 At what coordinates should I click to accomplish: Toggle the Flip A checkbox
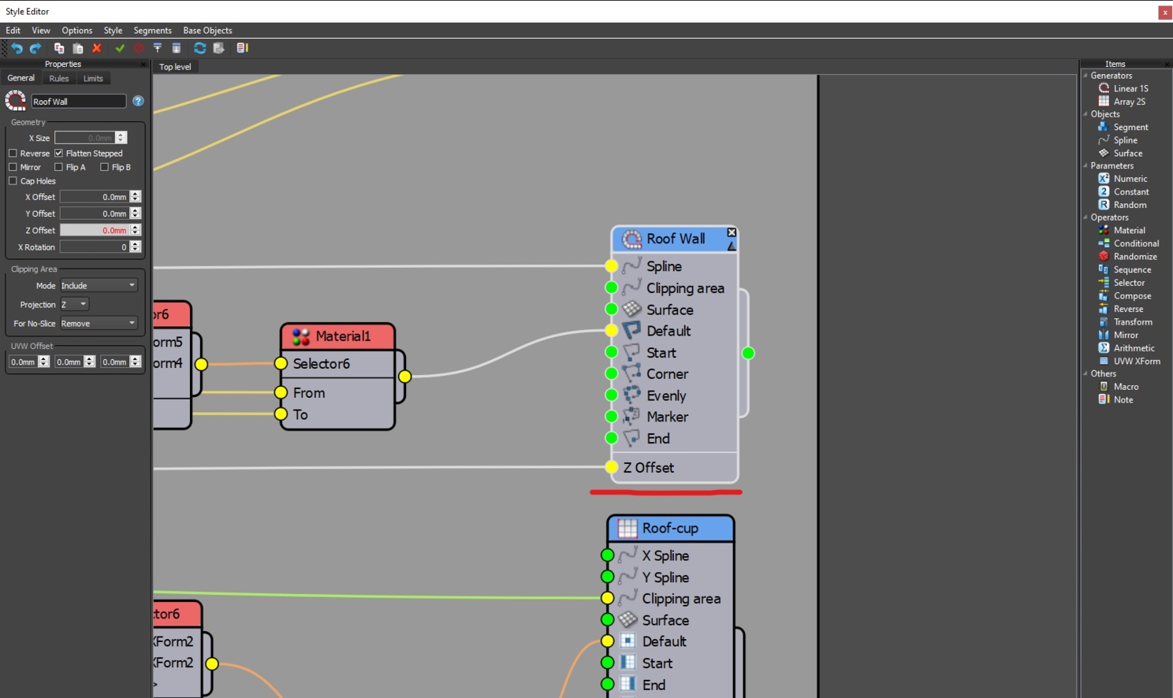point(58,167)
